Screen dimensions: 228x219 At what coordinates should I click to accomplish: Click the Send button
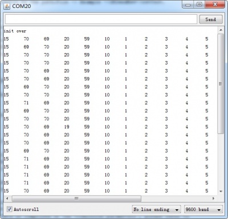coord(211,19)
